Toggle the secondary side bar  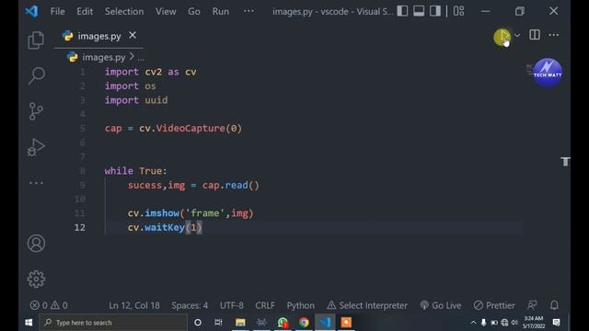(x=435, y=11)
